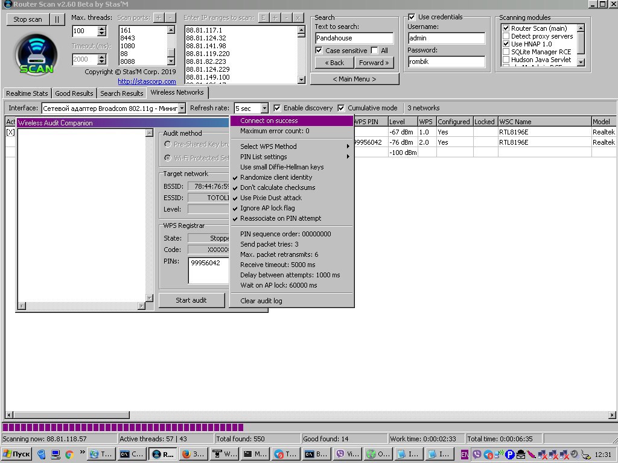The image size is (618, 463).
Task: Toggle Use Pixie Dust attack option
Action: coord(291,198)
